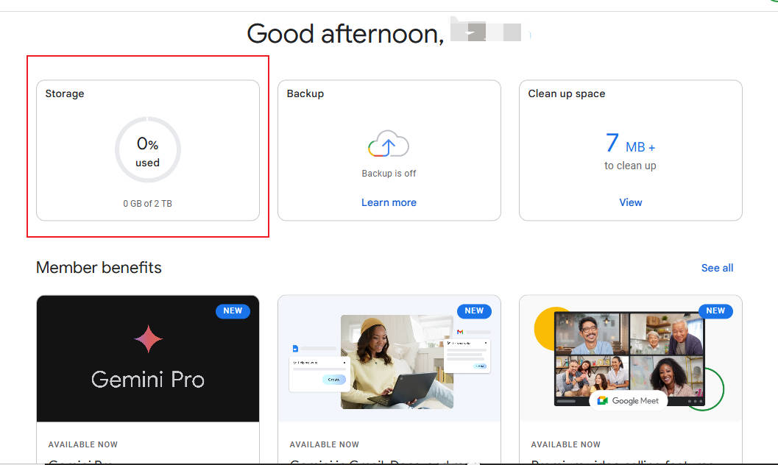
Task: Open the woman with laptop benefit image
Action: (397, 361)
